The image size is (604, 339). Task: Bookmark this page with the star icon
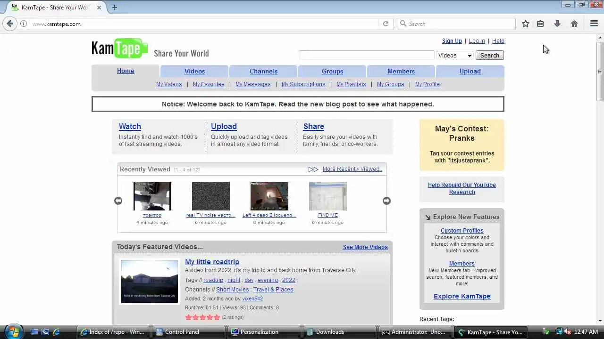tap(526, 24)
